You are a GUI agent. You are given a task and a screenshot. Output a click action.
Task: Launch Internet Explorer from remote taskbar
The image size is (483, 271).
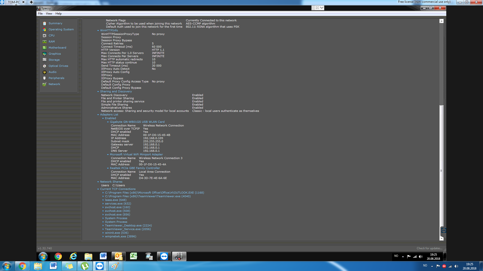tap(73, 256)
